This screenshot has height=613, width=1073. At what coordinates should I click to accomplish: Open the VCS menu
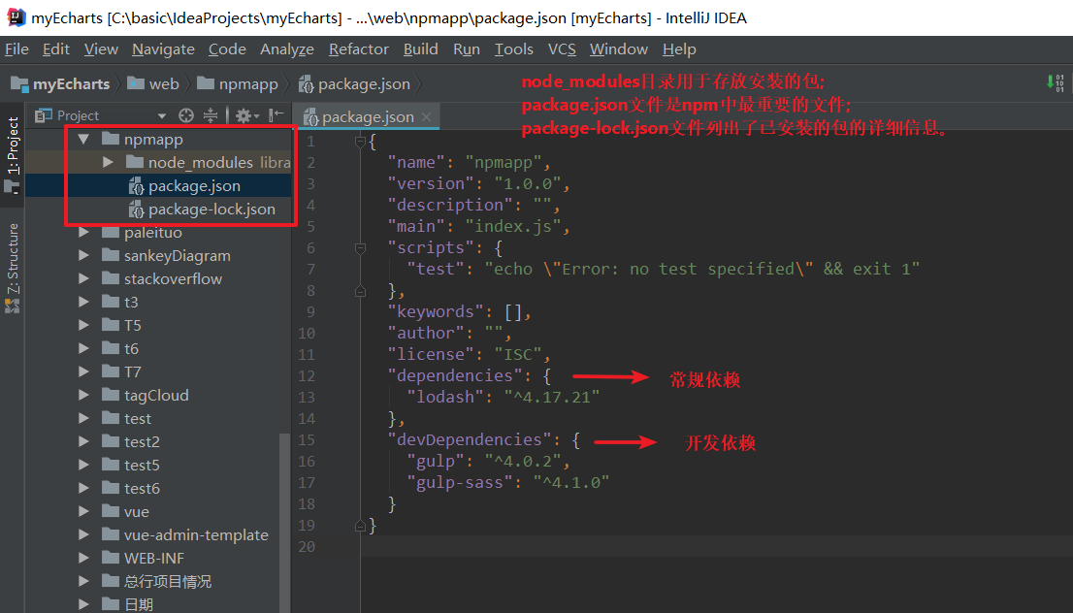coord(562,49)
